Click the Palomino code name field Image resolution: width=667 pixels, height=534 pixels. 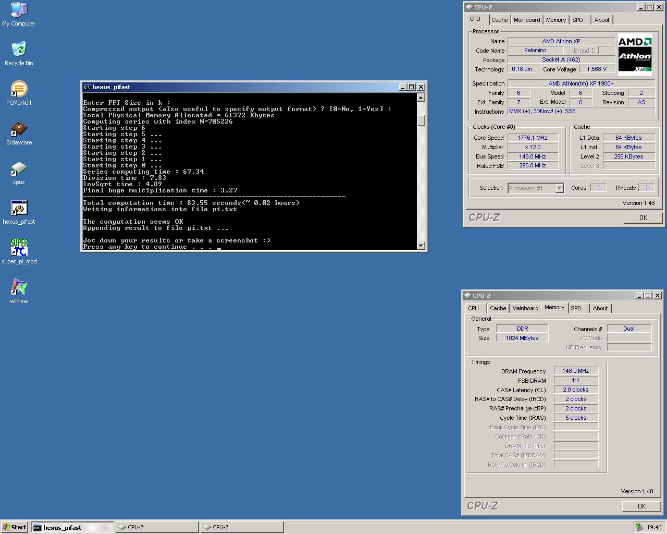535,51
